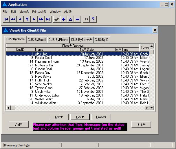Click the Exit® button
176x149 pixels.
point(141,124)
